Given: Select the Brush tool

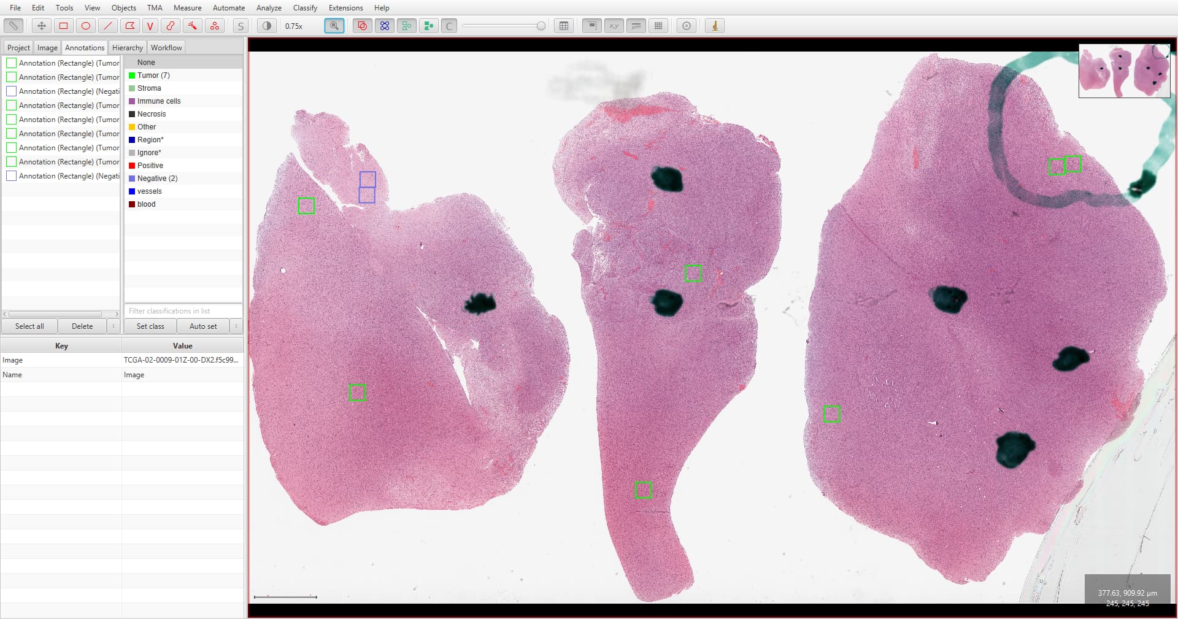Looking at the screenshot, I should [171, 26].
